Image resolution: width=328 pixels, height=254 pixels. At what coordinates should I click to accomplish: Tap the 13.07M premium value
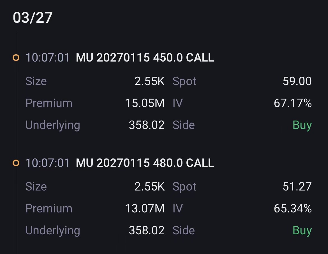point(145,208)
